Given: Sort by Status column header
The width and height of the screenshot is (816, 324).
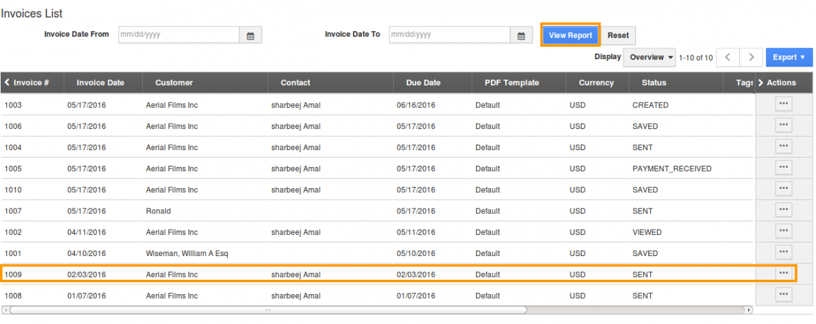Looking at the screenshot, I should coord(648,83).
